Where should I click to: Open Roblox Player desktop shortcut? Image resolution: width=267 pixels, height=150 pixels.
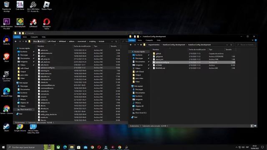pyautogui.click(x=47, y=5)
